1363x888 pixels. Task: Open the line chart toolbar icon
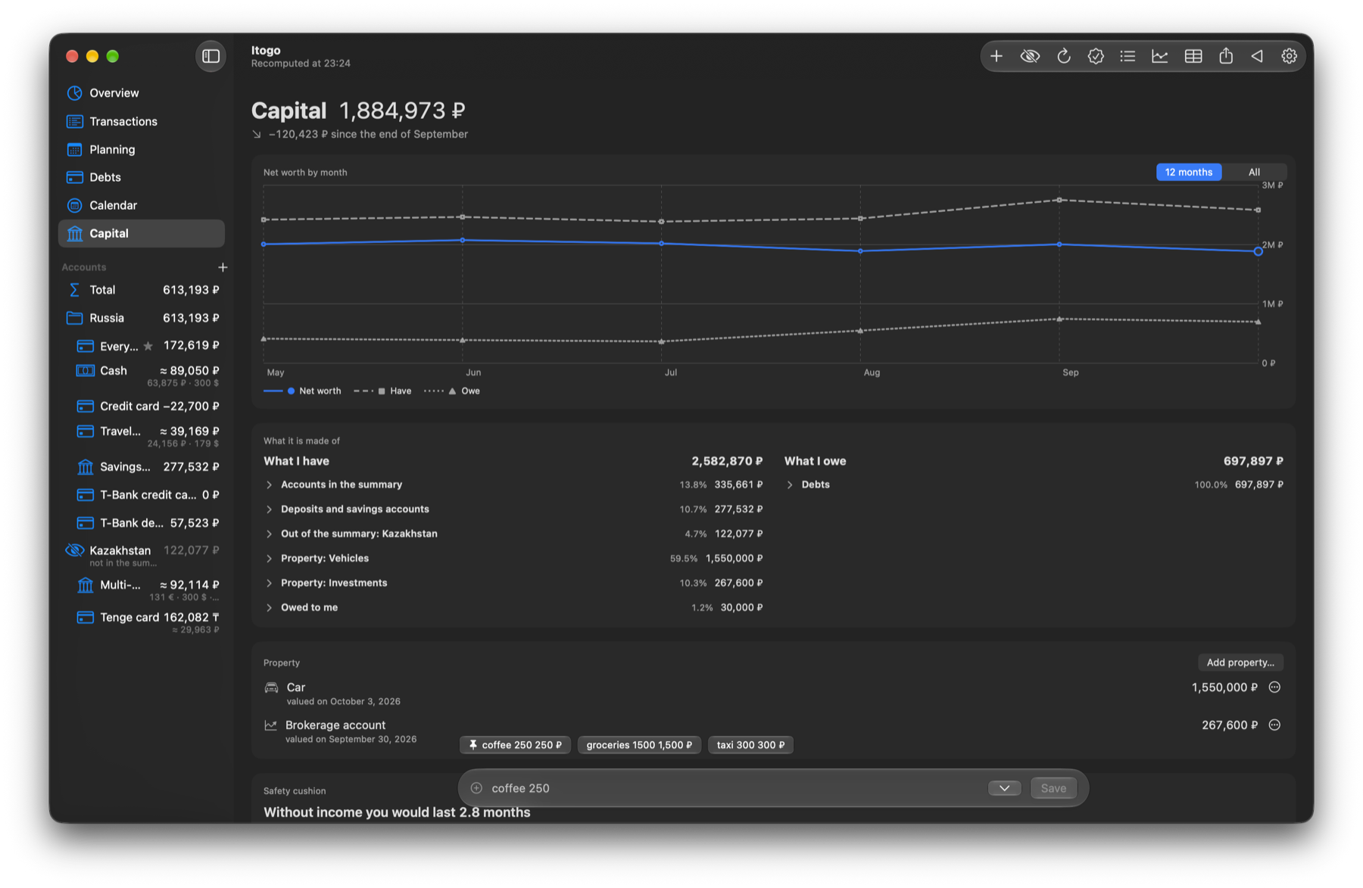[1160, 56]
